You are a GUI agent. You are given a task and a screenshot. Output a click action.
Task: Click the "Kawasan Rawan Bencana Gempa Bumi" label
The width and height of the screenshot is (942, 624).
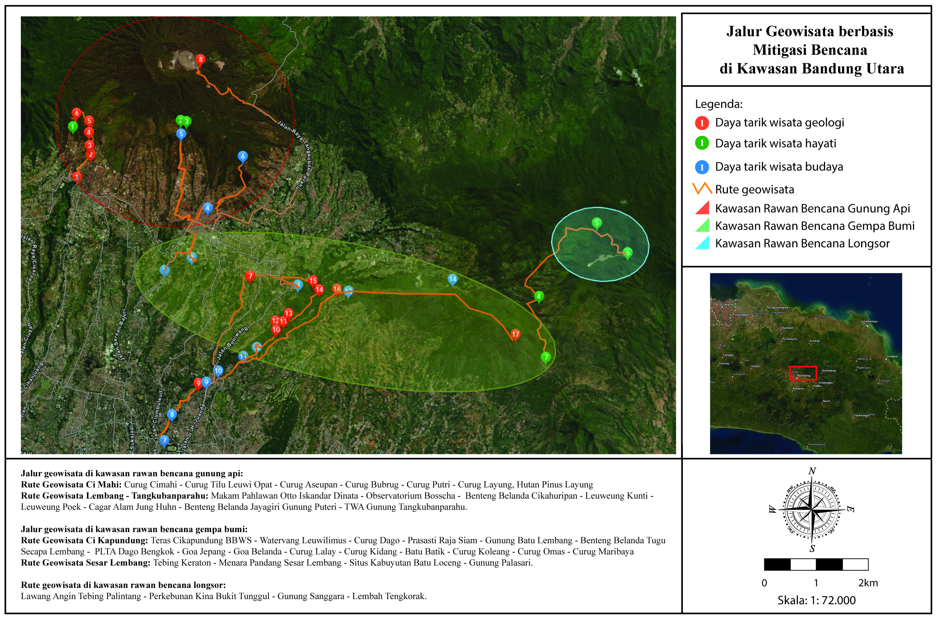click(x=816, y=227)
